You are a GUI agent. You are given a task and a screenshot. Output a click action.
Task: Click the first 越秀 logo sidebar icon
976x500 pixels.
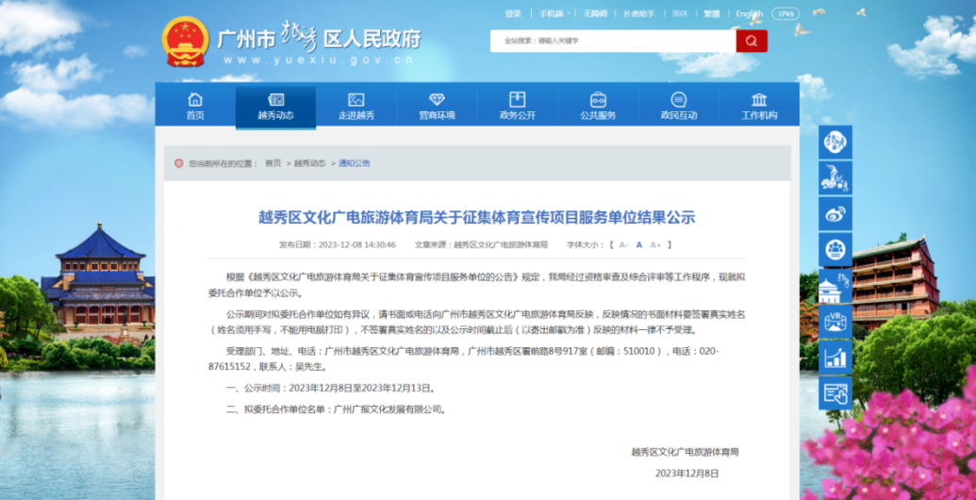pyautogui.click(x=835, y=142)
